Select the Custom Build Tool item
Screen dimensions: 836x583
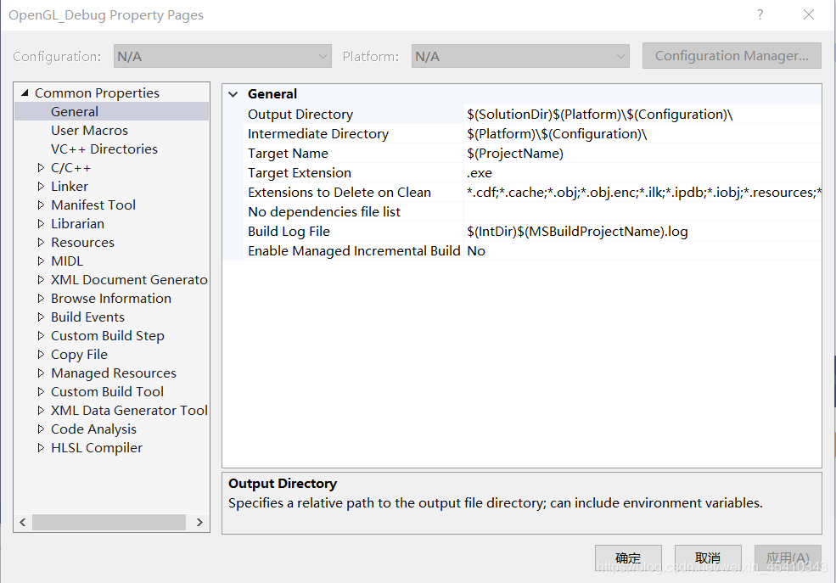pos(107,391)
